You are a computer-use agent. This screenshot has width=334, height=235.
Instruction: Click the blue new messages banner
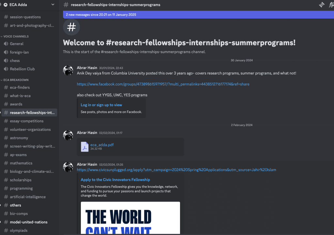pyautogui.click(x=198, y=15)
